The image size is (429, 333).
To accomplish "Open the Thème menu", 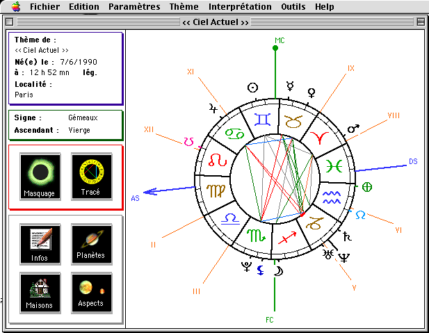I will pos(184,6).
